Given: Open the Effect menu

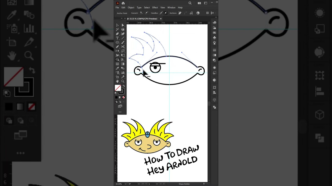Looking at the screenshot, I should point(155,7).
